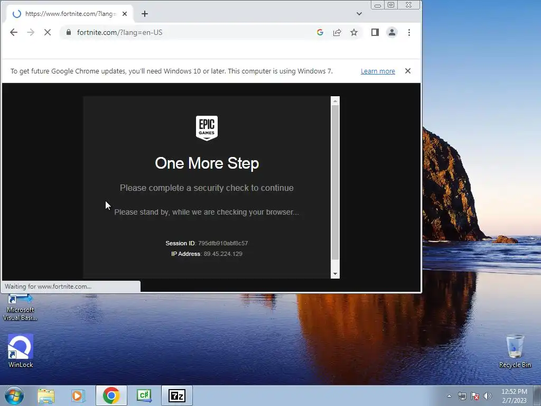
Task: Open the Action Center flag icon
Action: tap(475, 396)
